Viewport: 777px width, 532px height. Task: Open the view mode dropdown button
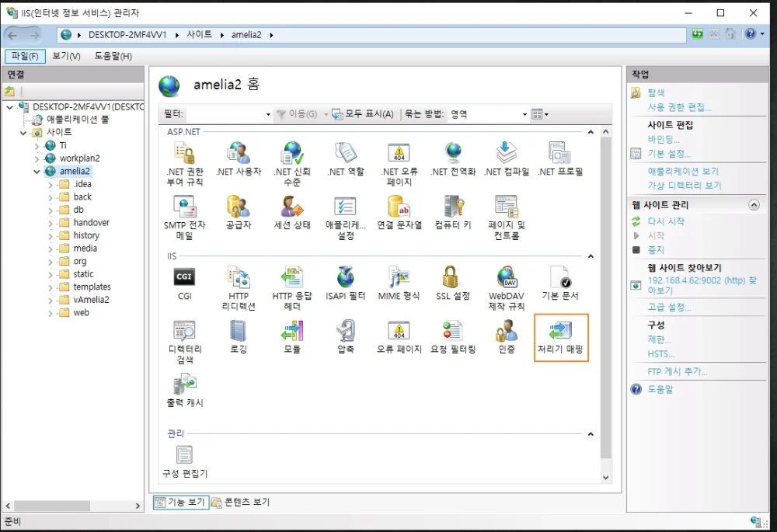point(540,114)
